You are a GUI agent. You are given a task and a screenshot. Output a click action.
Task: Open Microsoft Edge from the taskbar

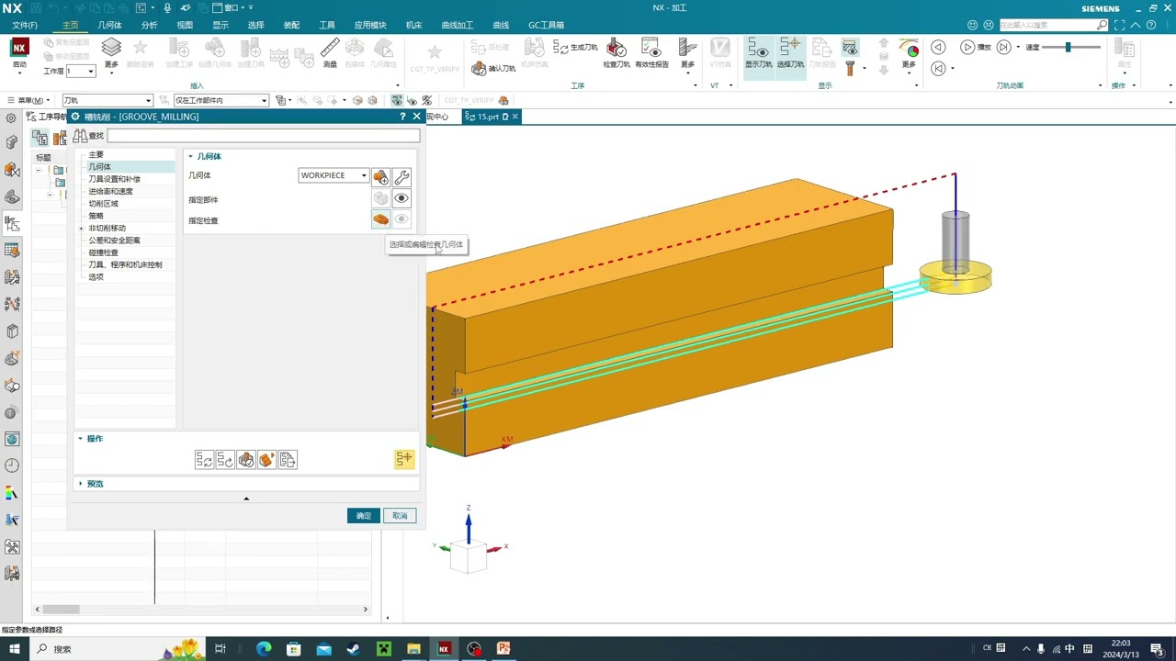(x=264, y=649)
